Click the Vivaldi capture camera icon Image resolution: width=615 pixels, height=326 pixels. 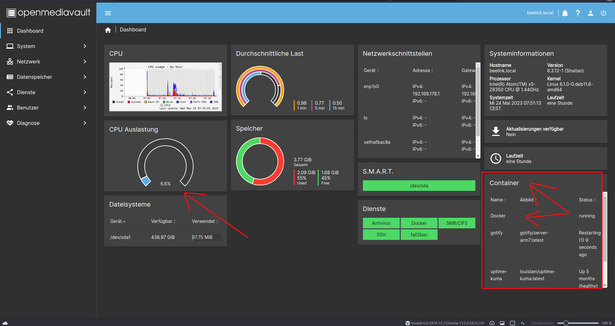[492, 323]
